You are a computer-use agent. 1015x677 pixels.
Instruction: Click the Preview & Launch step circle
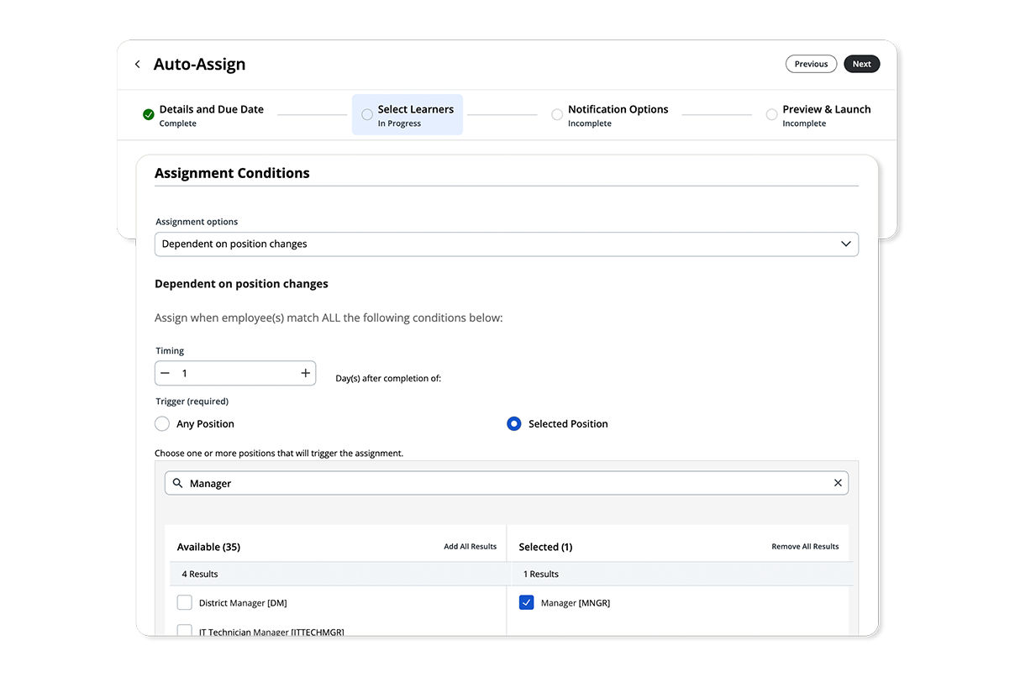(771, 114)
